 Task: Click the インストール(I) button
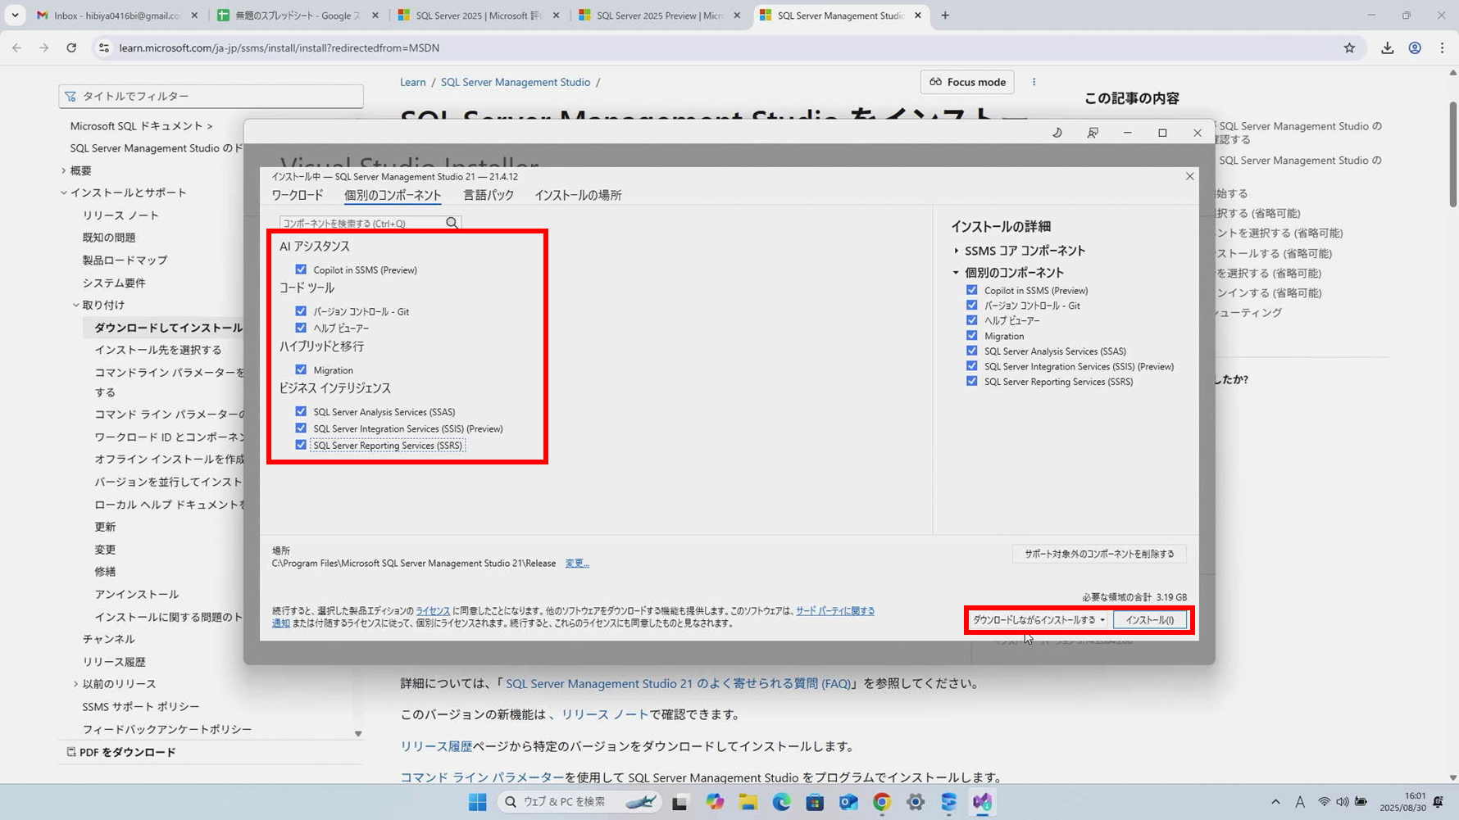(x=1151, y=620)
